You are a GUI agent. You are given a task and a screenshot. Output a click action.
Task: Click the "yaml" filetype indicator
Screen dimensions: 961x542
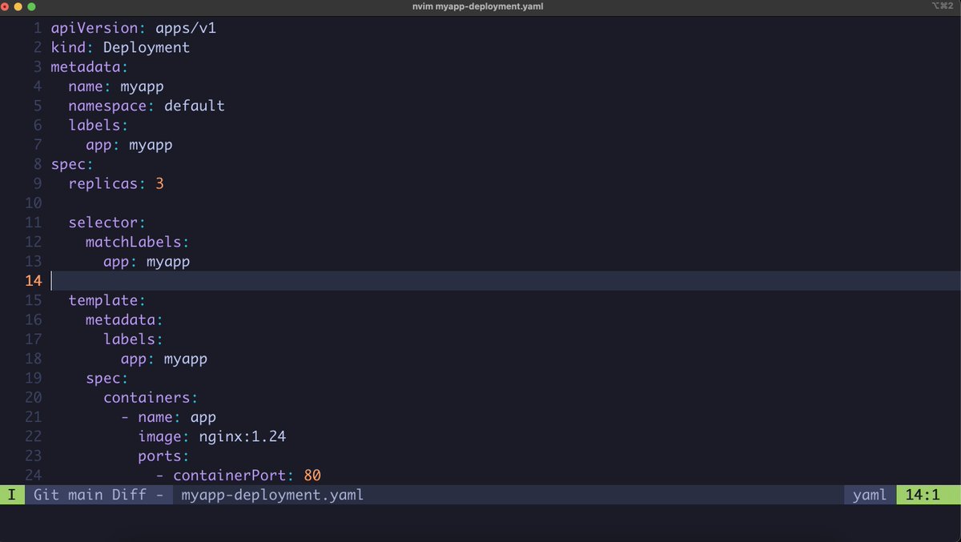[868, 495]
